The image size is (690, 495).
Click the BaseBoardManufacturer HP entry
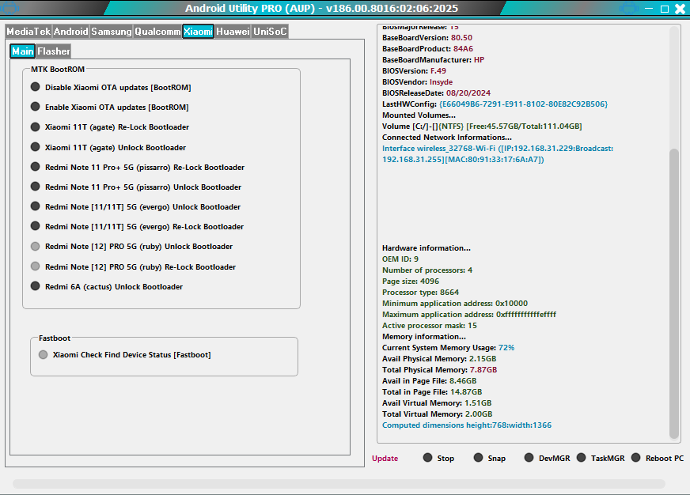[433, 60]
